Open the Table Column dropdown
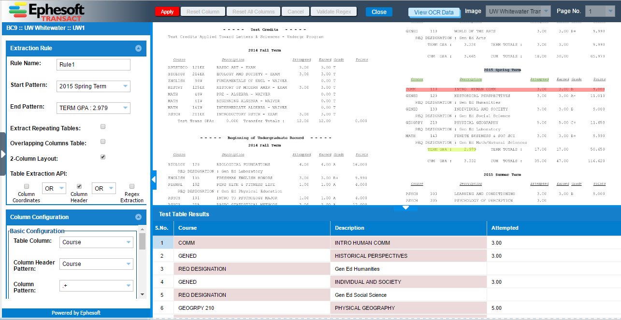Viewport: 621px width, 320px height. [96, 242]
